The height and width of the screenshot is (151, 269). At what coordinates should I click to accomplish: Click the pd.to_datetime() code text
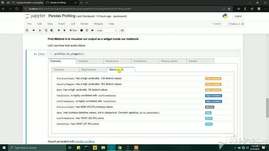pos(150,113)
